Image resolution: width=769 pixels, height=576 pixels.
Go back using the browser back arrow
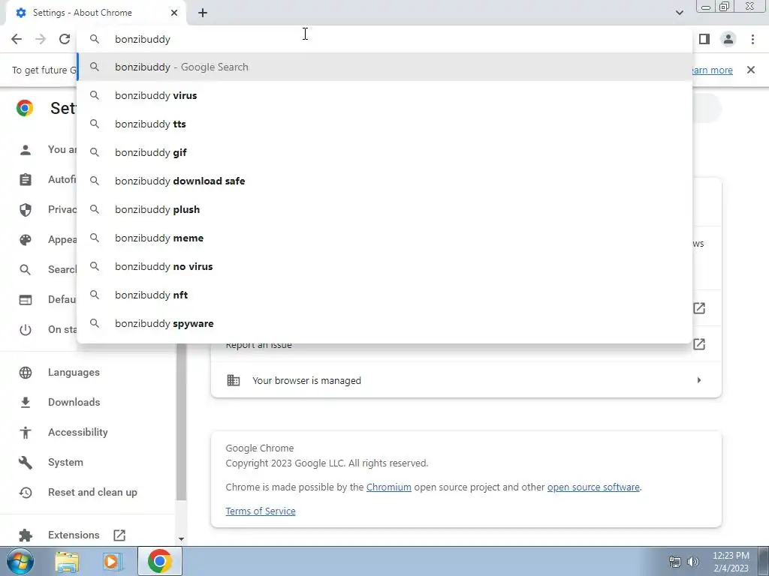17,39
